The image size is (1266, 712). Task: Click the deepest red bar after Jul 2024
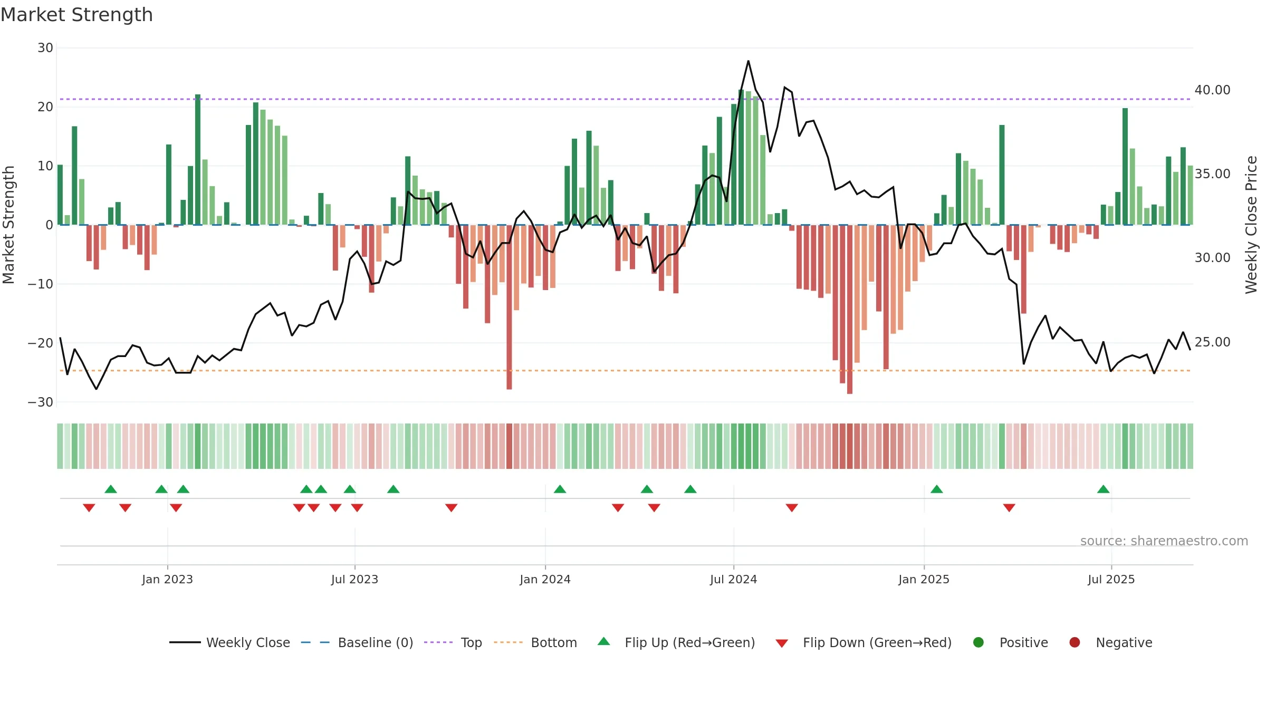[850, 310]
